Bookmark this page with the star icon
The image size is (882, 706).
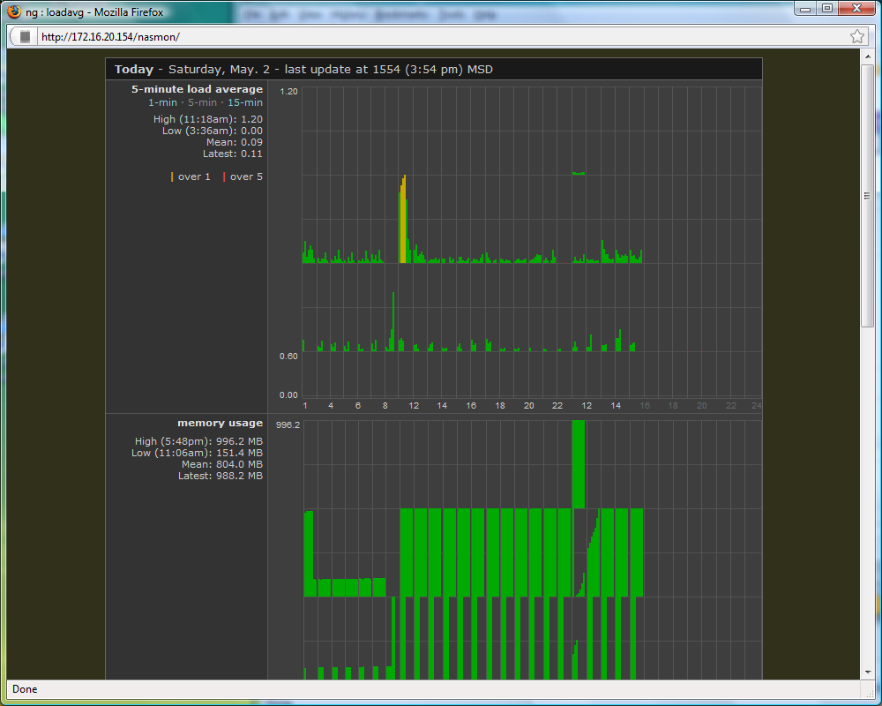[x=857, y=36]
